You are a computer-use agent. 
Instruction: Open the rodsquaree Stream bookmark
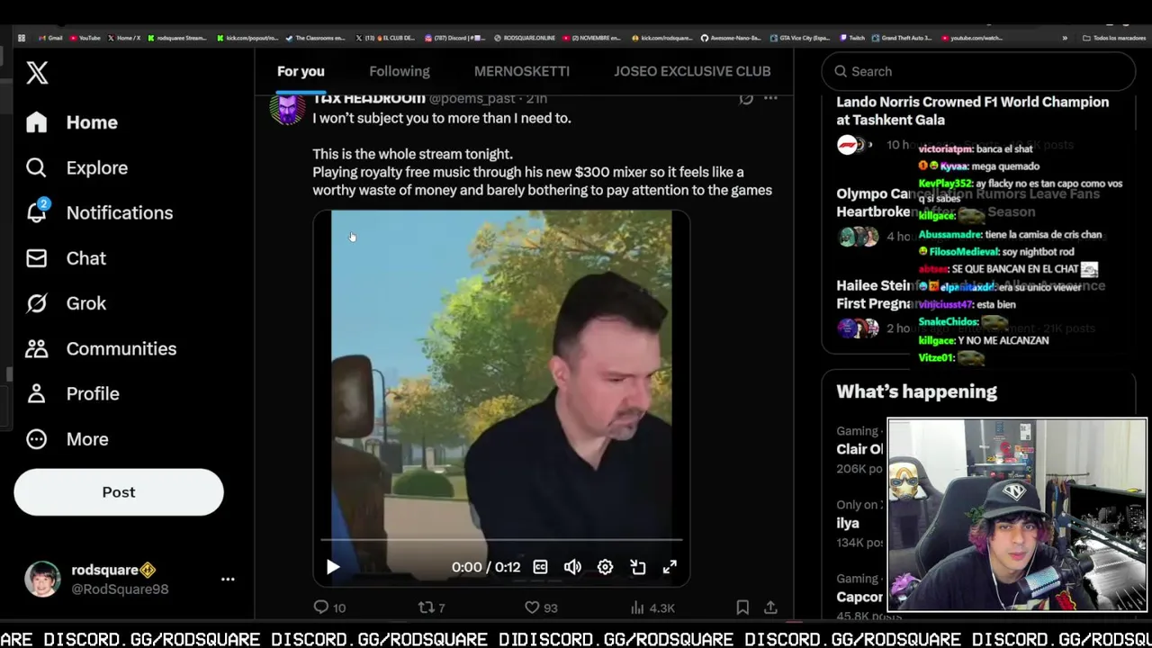point(177,38)
